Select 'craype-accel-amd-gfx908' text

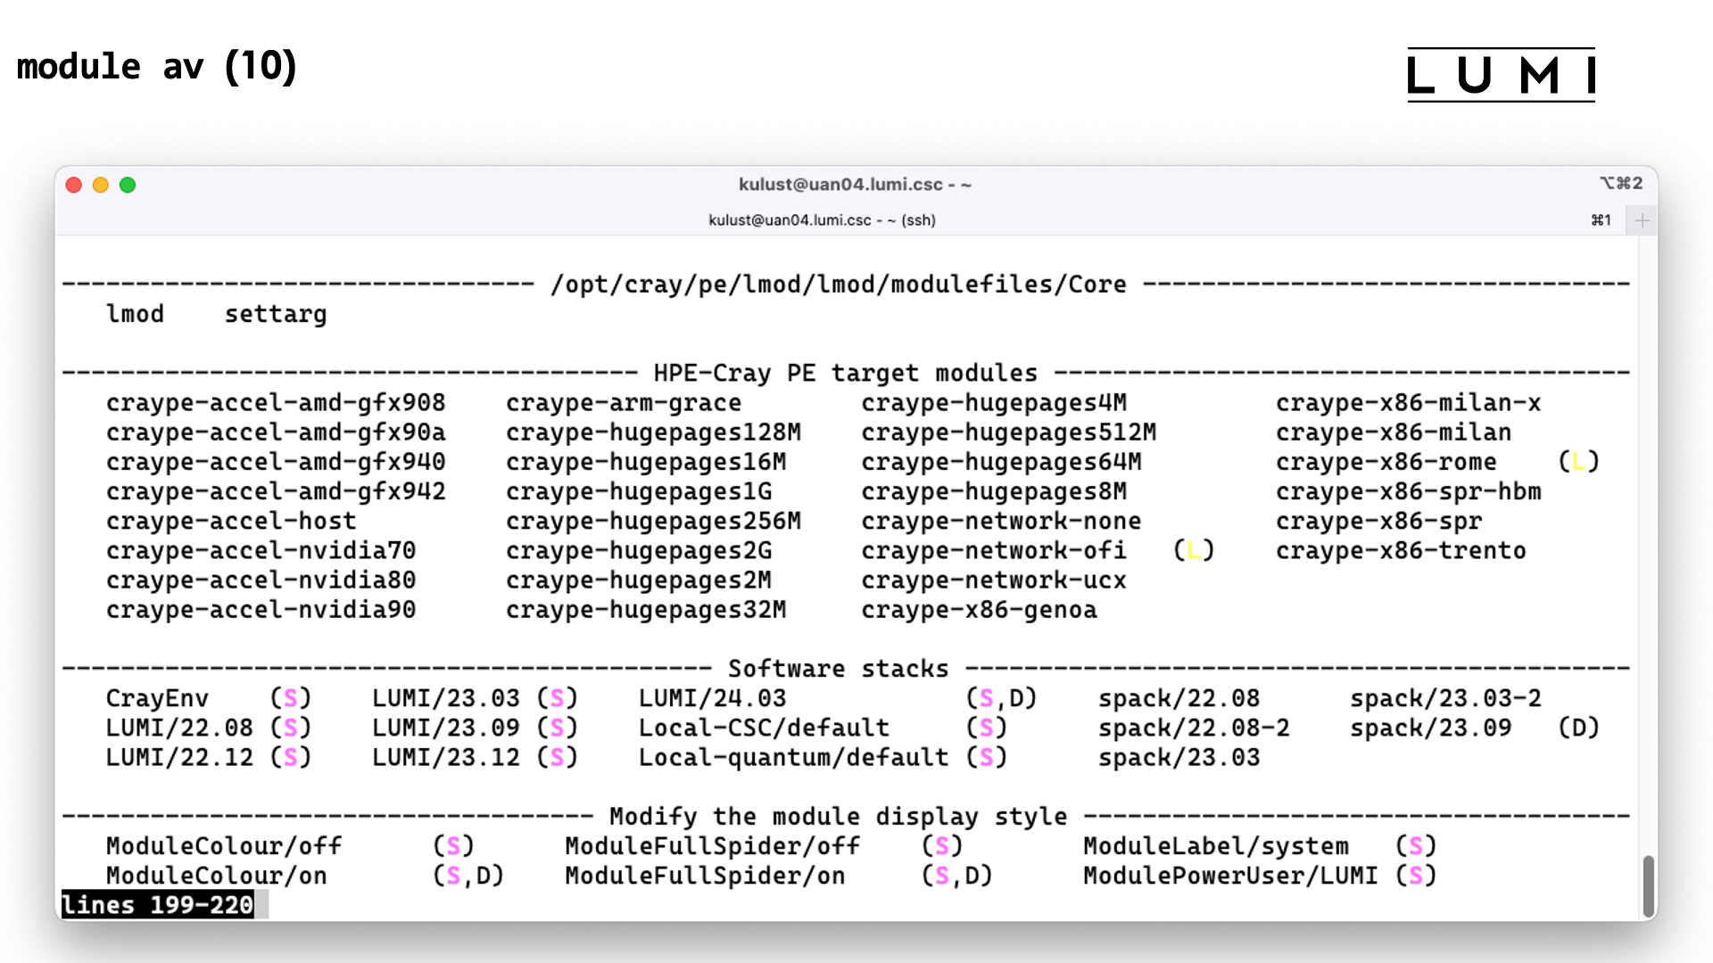(x=276, y=403)
